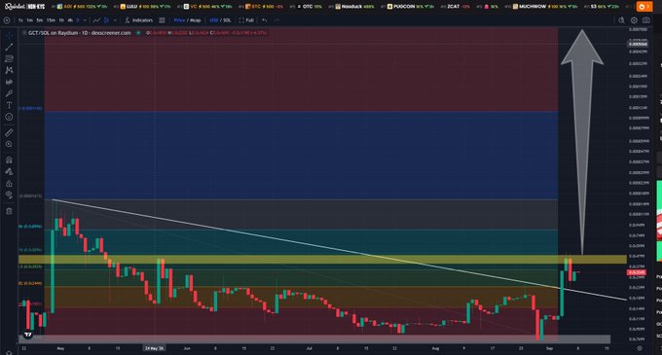Select the yellow horizontal resistance zone

tap(322, 260)
